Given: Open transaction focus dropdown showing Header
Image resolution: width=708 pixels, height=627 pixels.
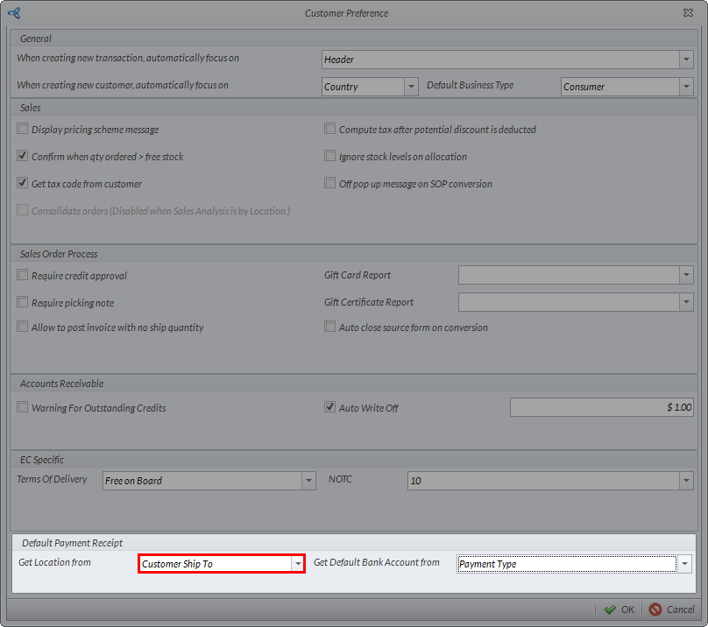Looking at the screenshot, I should (686, 60).
